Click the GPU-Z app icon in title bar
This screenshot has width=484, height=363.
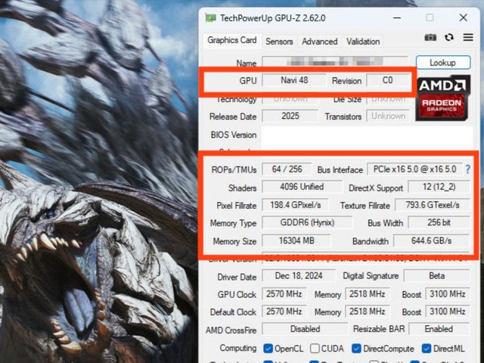(211, 18)
